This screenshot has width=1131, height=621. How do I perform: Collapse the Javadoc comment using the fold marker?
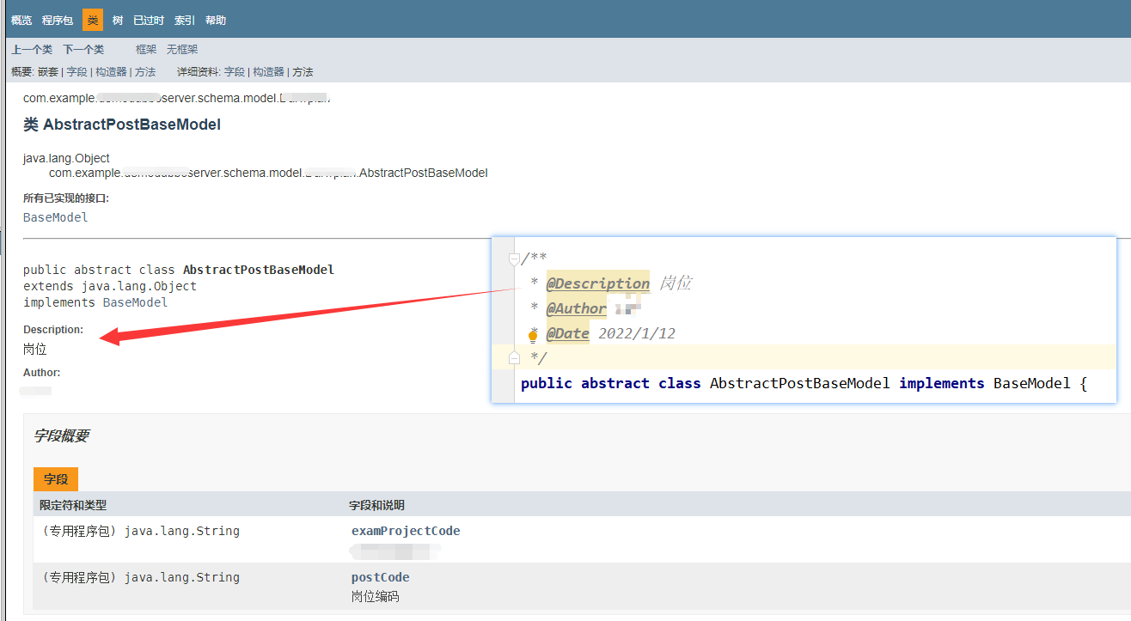point(513,259)
